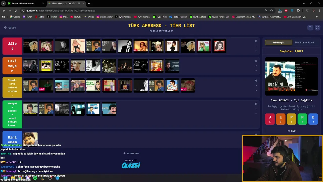This screenshot has height=182, width=323.
Task: Open the Netflix bookmark
Action: click(39, 17)
